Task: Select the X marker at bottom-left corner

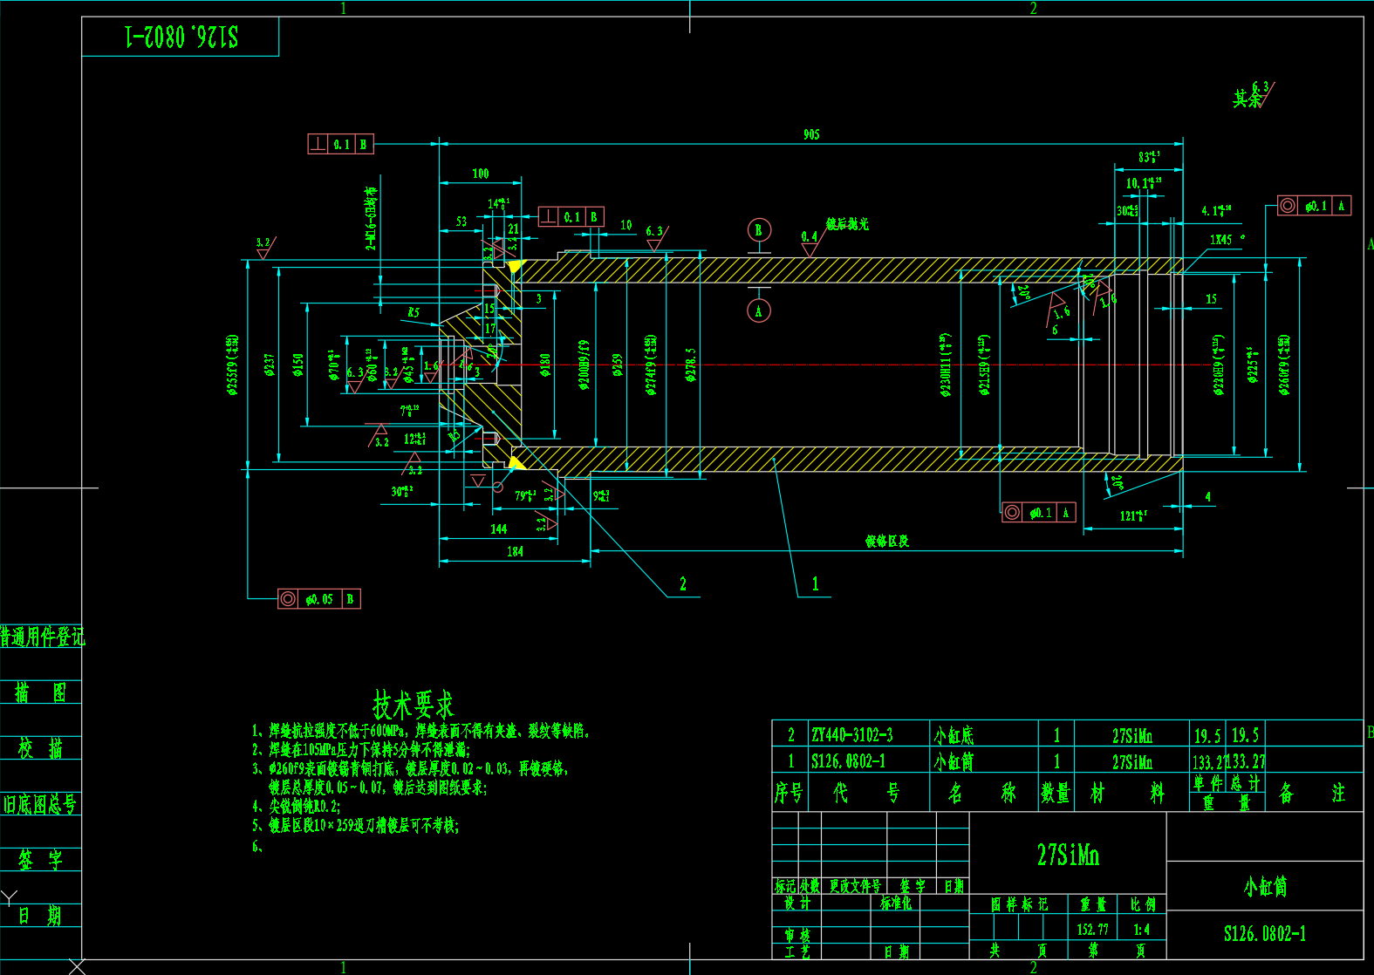Action: (x=77, y=966)
